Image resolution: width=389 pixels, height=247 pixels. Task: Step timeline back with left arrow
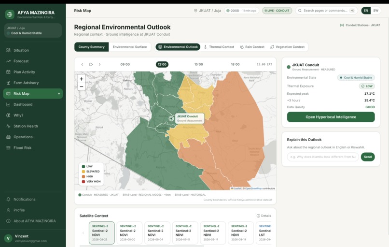[x=82, y=65]
